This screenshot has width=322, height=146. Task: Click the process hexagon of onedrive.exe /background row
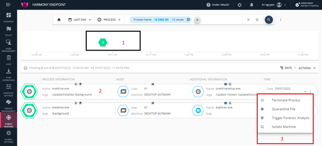[30, 110]
